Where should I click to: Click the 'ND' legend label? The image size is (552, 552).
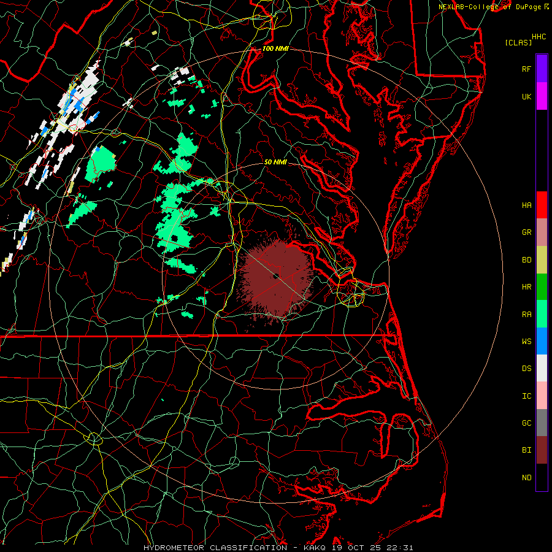coord(526,477)
